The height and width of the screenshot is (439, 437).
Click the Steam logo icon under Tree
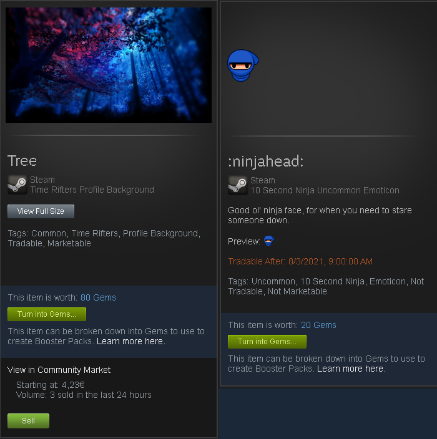[17, 185]
